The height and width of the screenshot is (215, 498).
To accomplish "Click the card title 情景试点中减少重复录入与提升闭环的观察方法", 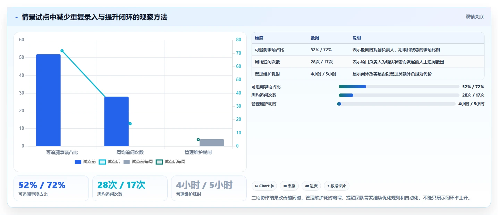I will (x=94, y=17).
